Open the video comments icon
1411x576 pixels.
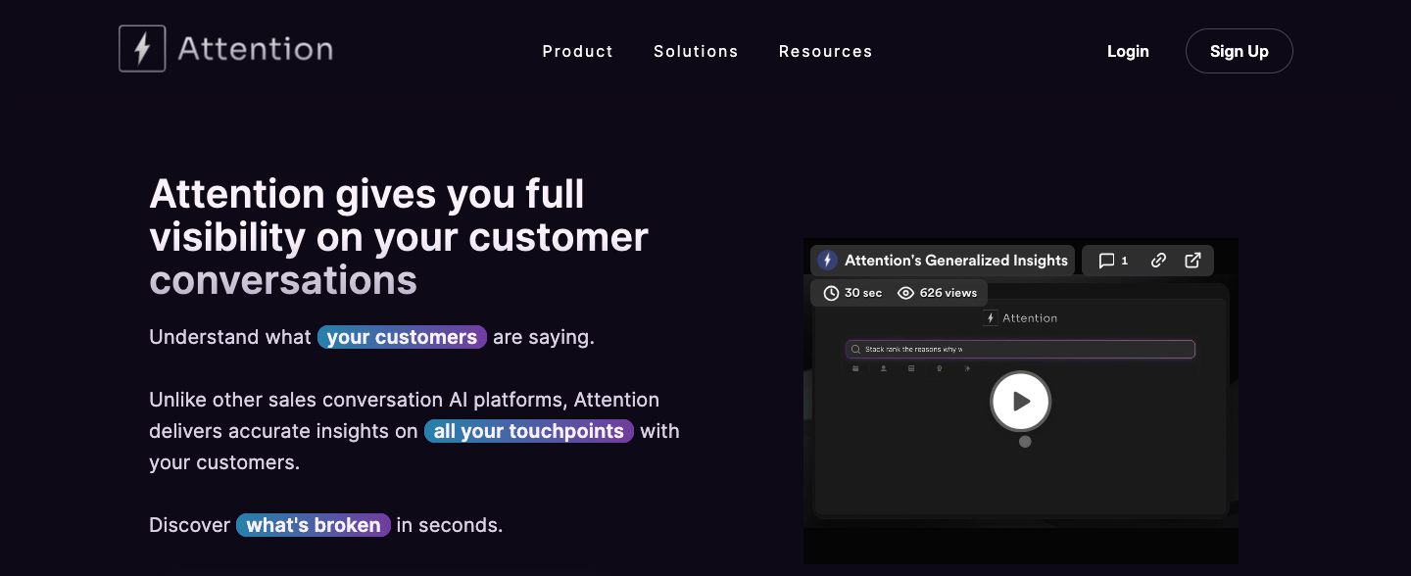click(1107, 261)
